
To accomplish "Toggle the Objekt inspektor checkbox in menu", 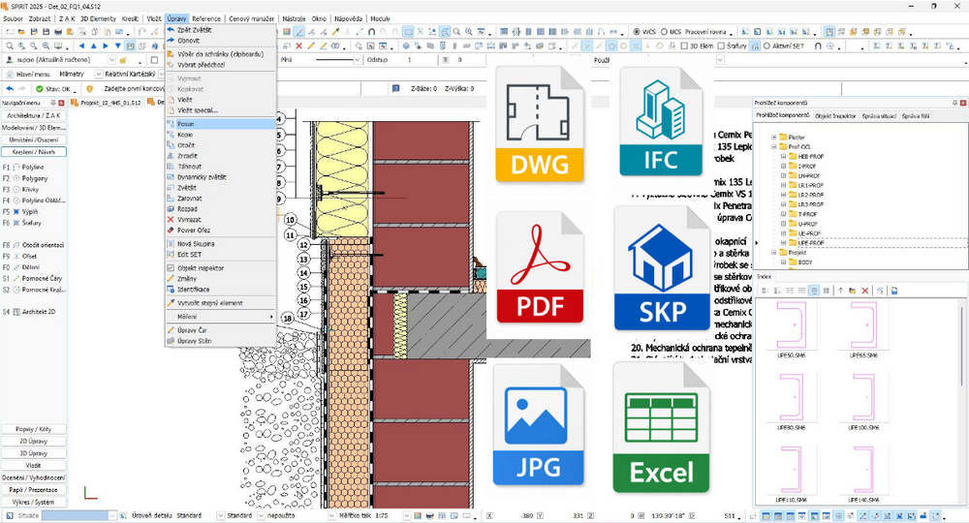I will 172,268.
